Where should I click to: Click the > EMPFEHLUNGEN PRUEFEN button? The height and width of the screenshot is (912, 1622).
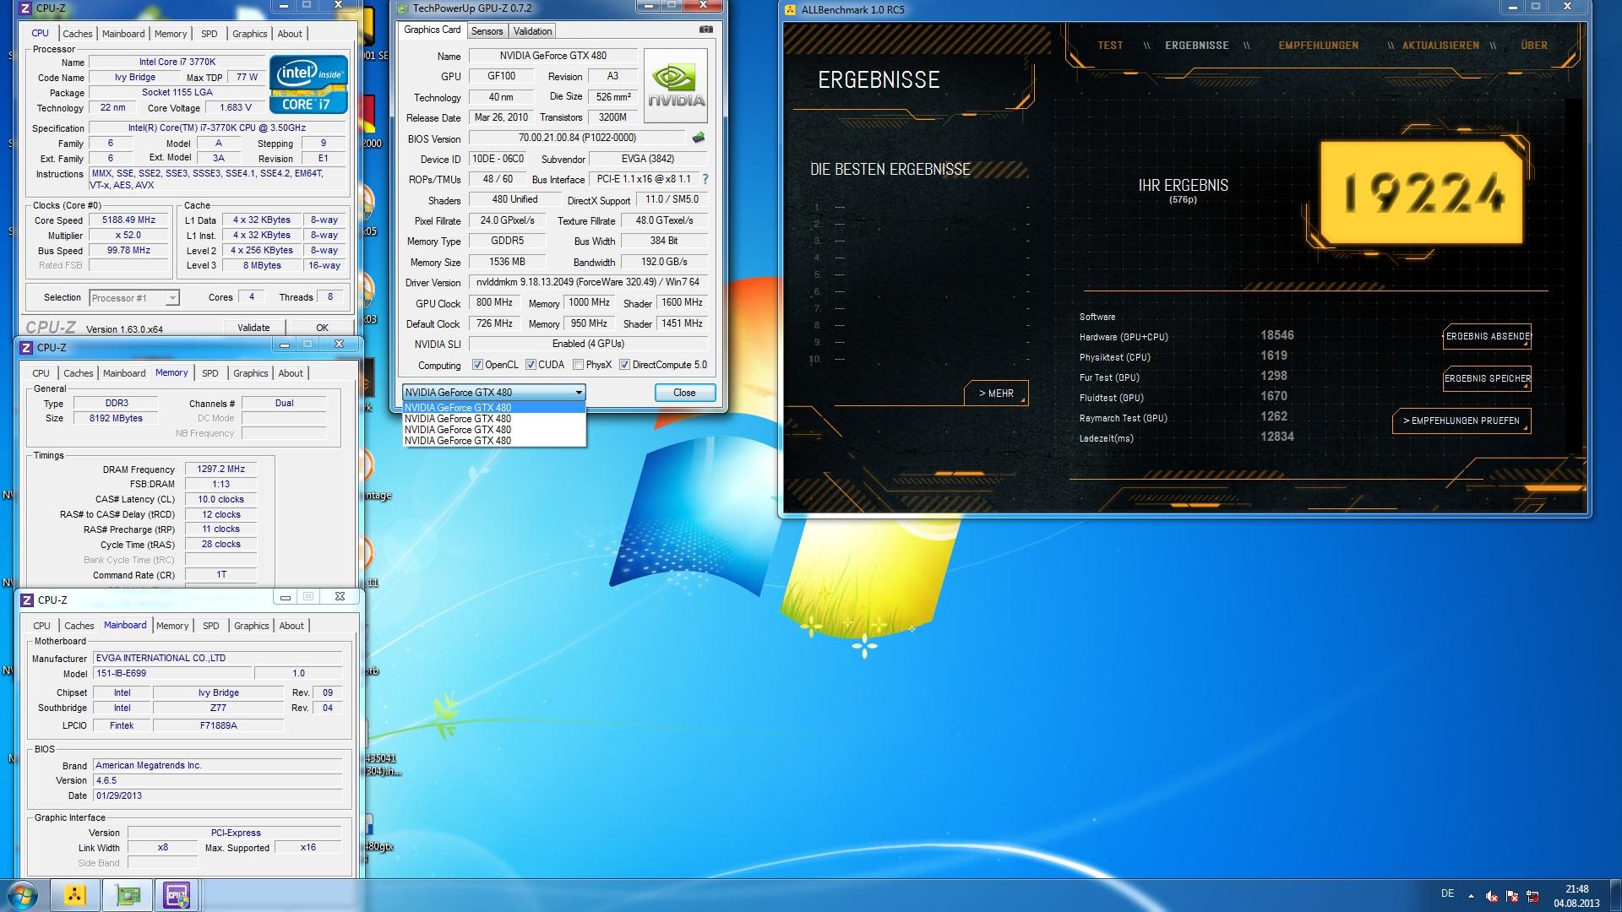(x=1461, y=421)
